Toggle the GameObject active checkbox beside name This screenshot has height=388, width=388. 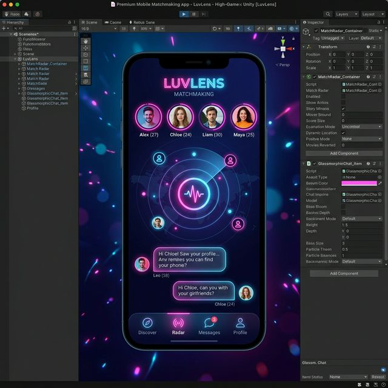pyautogui.click(x=316, y=31)
